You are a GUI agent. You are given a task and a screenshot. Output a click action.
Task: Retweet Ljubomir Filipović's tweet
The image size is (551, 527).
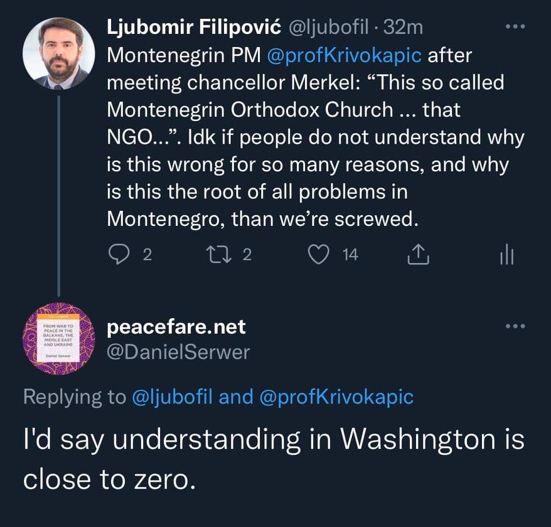[218, 254]
